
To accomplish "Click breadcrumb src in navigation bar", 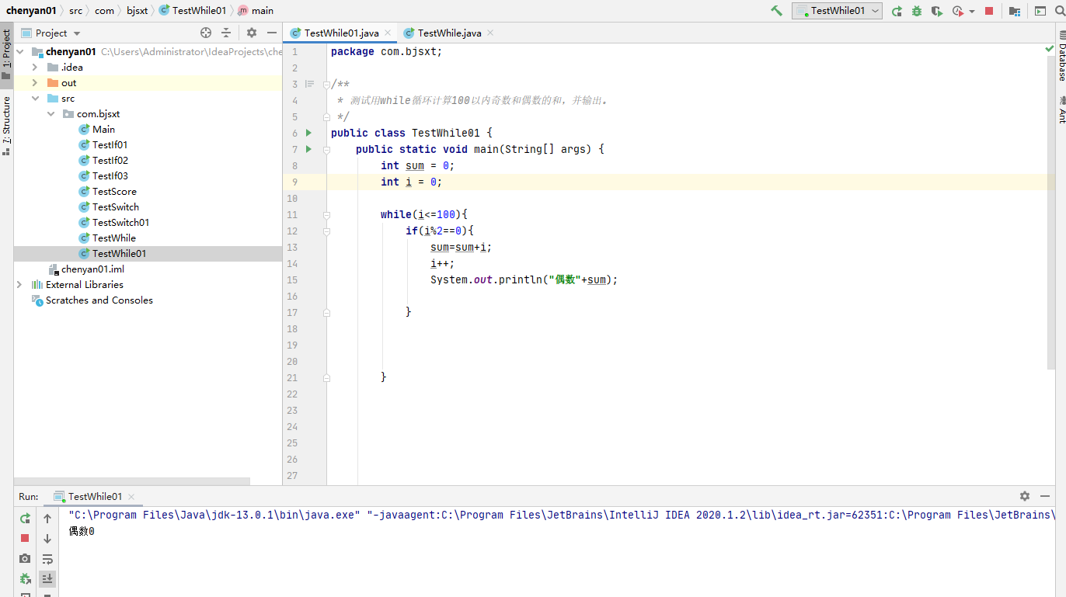I will pyautogui.click(x=75, y=11).
